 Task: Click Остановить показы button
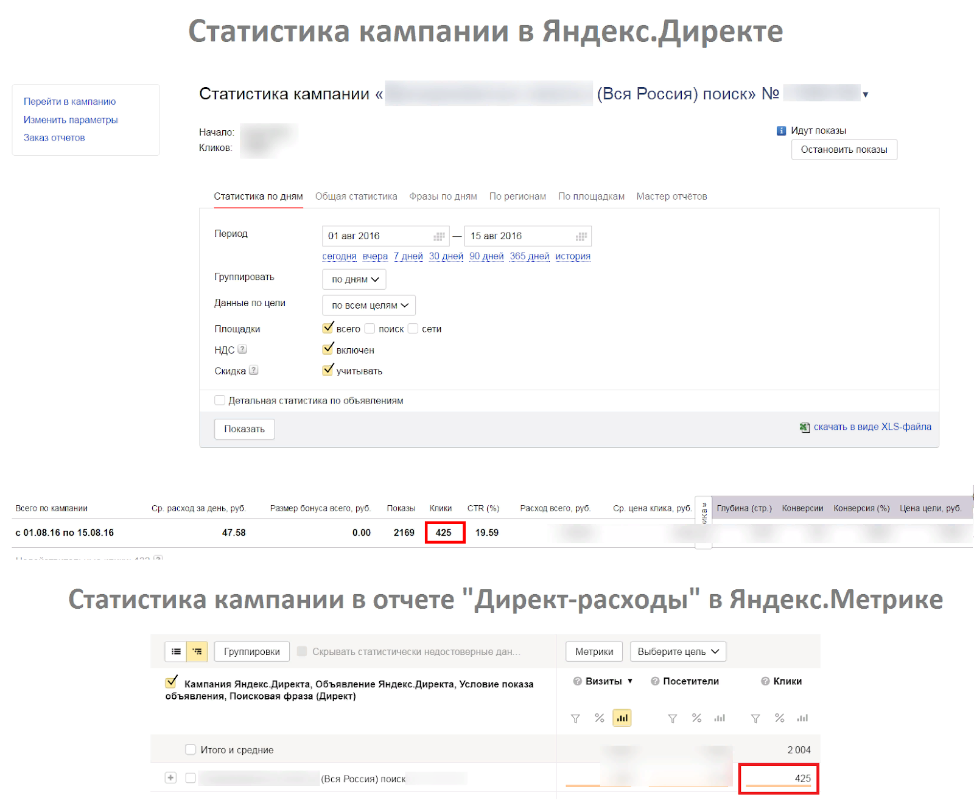click(x=844, y=150)
